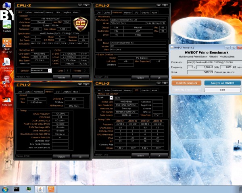Open the Capture desktop shortcut
The image size is (242, 193).
click(7, 26)
